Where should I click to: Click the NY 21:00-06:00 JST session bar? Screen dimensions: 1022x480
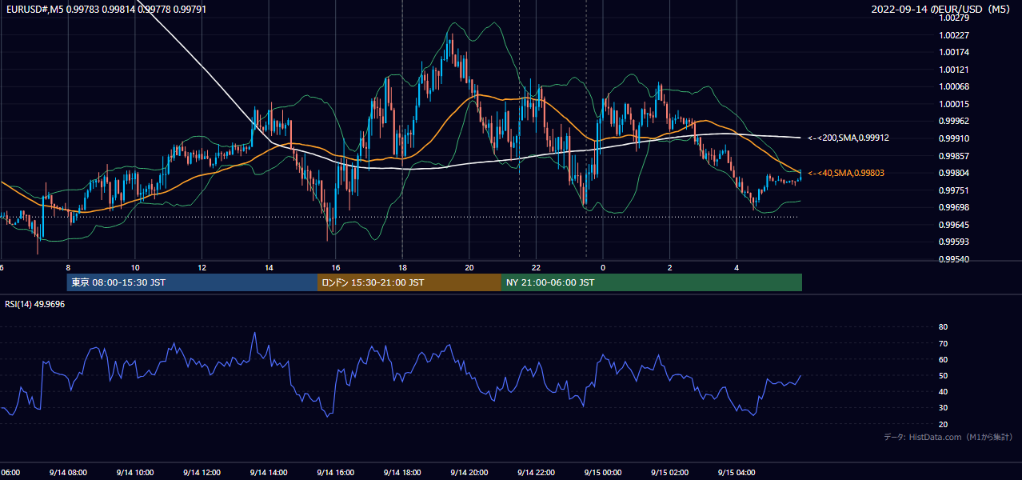(652, 282)
